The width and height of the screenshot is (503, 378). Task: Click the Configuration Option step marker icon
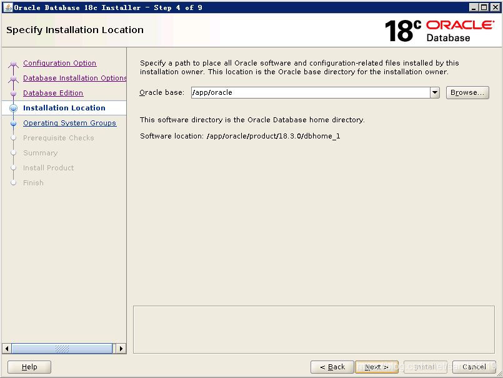click(x=14, y=64)
